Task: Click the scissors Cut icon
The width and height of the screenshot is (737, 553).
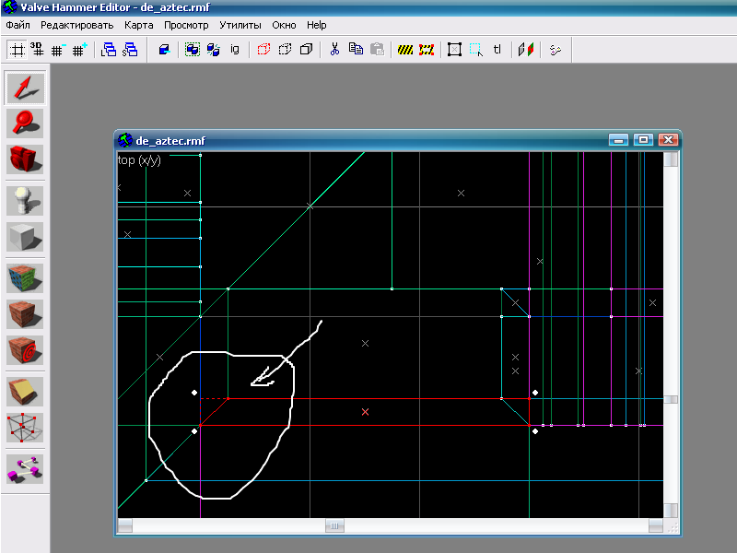Action: click(334, 50)
